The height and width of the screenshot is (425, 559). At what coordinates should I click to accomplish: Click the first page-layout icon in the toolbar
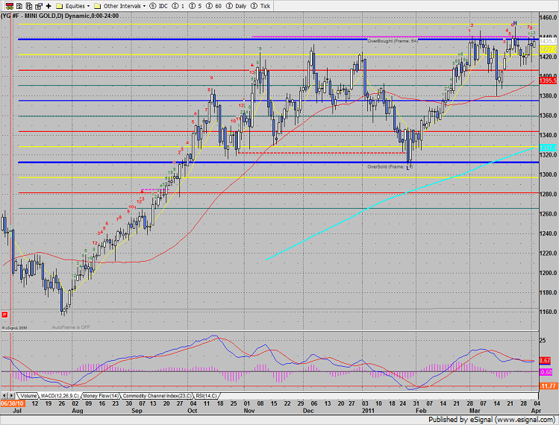pos(19,6)
